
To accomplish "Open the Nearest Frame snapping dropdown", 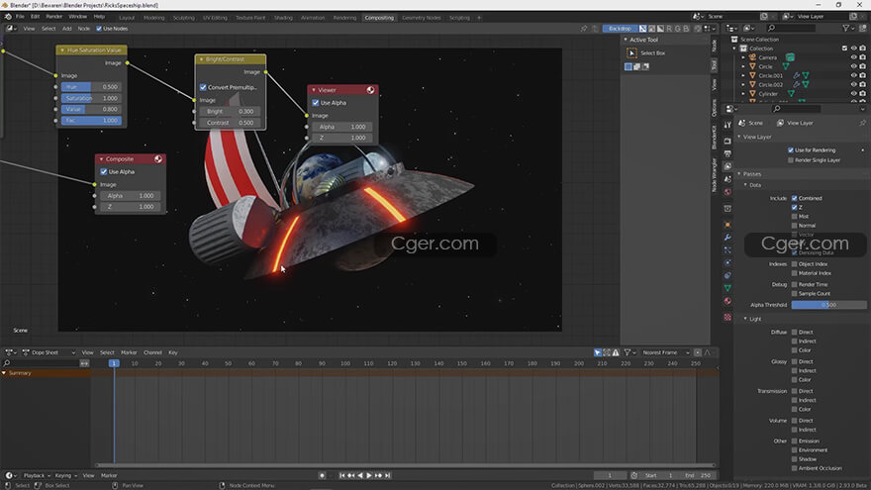I will (664, 352).
